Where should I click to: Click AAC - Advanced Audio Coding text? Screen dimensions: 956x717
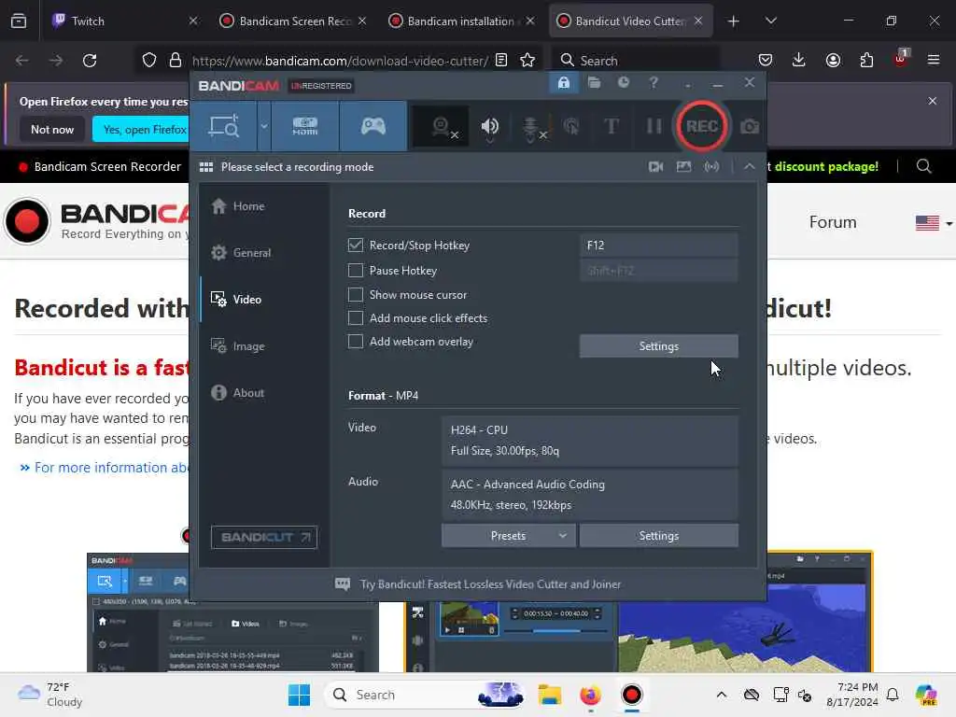pos(527,485)
